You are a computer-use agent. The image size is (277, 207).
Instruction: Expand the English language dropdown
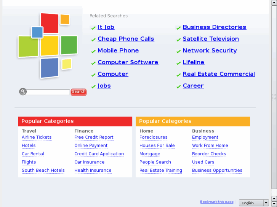[x=254, y=203]
